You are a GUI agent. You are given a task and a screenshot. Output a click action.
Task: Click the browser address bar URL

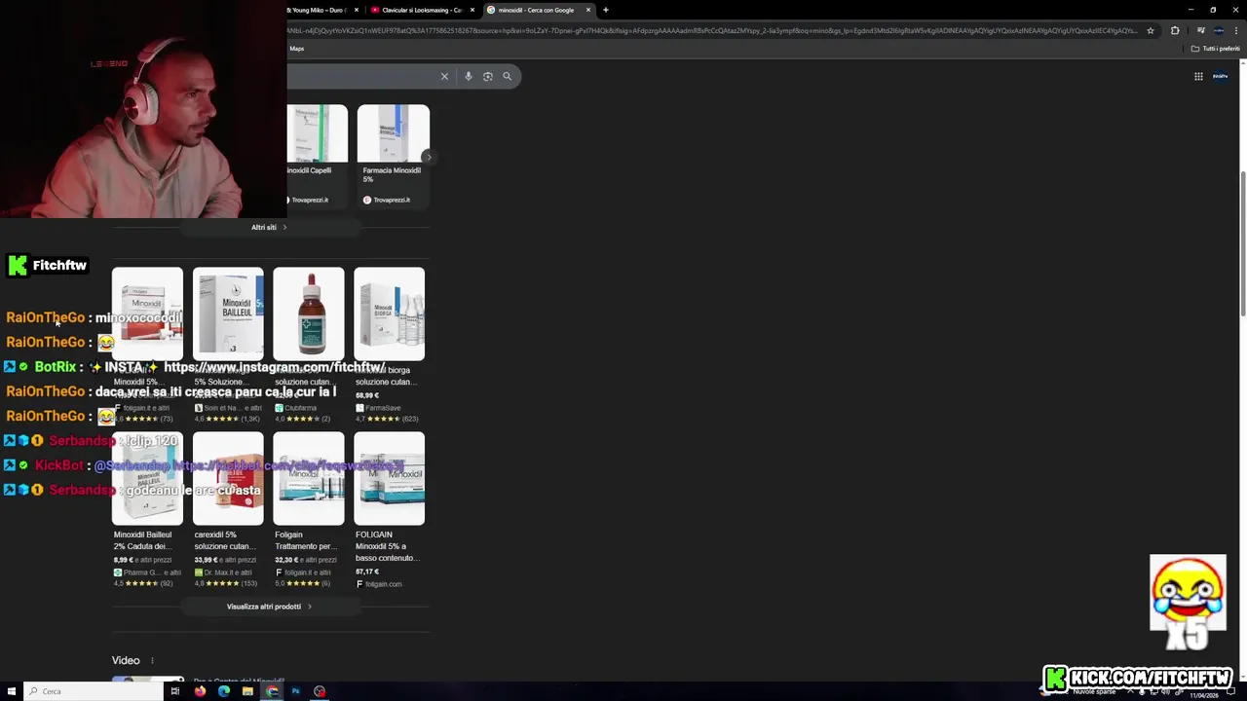[711, 30]
